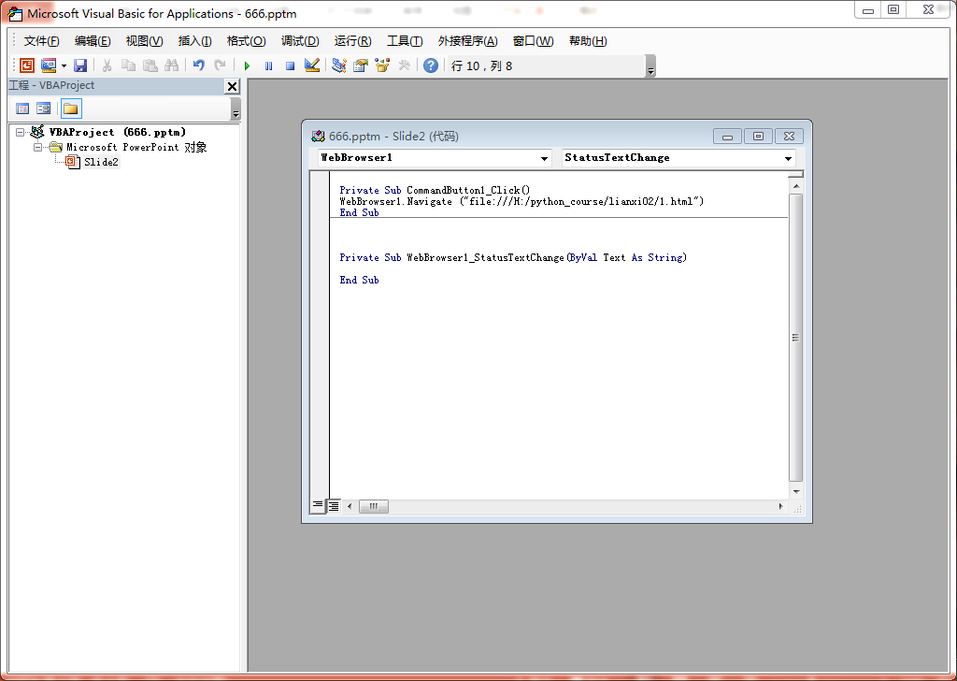
Task: Open the 帮助(H) menu
Action: click(588, 41)
